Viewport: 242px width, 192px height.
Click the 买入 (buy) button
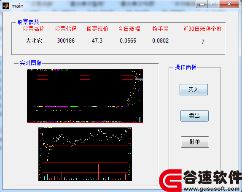point(194,89)
